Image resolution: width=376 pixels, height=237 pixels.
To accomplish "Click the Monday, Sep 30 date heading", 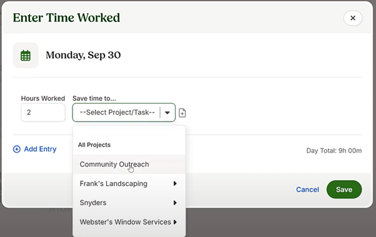I will click(83, 55).
